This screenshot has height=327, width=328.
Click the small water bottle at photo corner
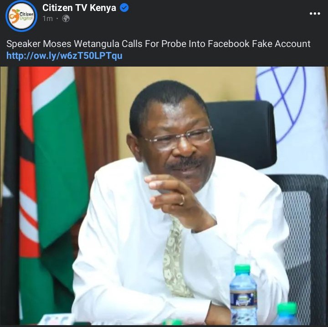click(287, 314)
